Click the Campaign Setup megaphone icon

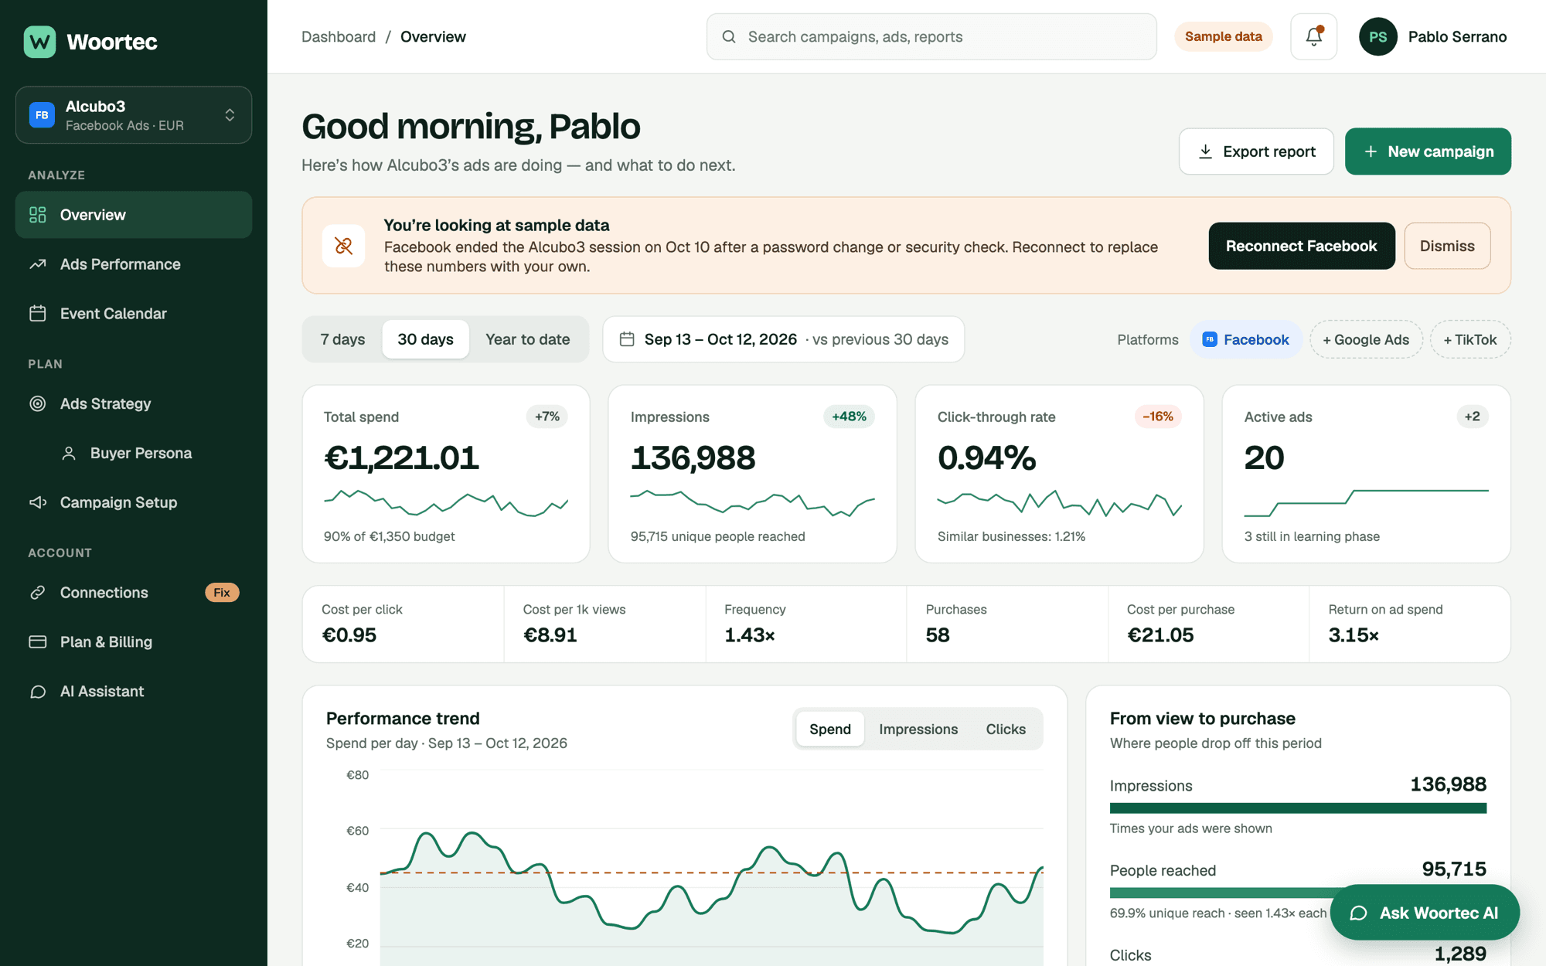point(37,502)
